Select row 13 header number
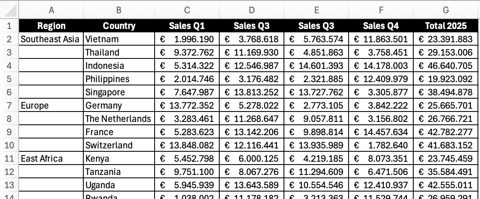Image resolution: width=480 pixels, height=199 pixels. click(x=10, y=185)
